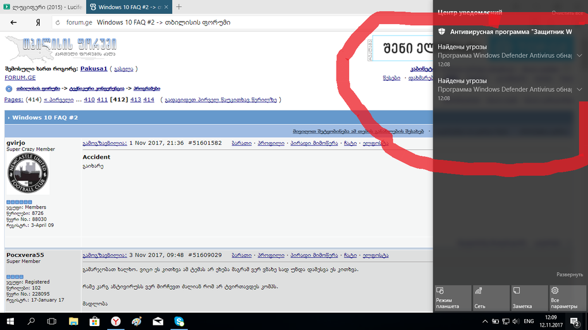Open the Сеть network quick action

point(491,298)
